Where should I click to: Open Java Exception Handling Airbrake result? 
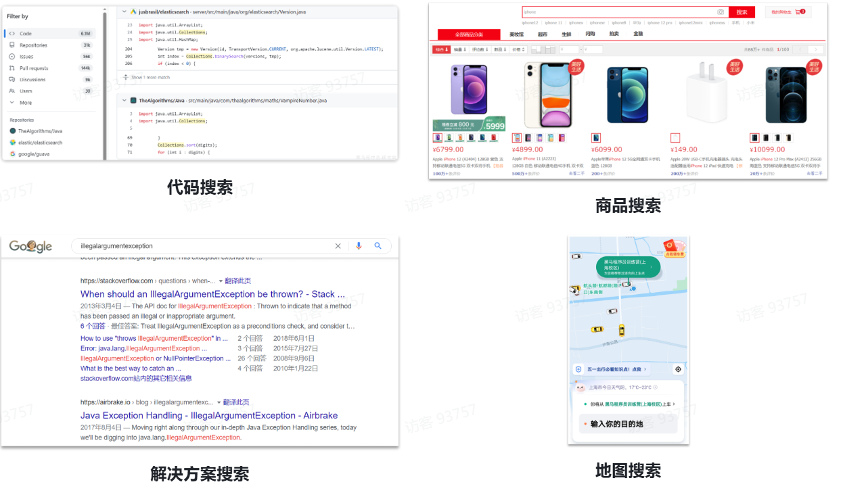[x=209, y=415]
